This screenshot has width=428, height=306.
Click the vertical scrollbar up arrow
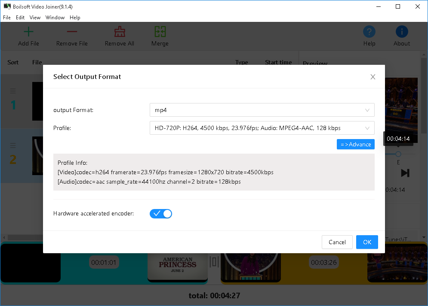click(424, 55)
